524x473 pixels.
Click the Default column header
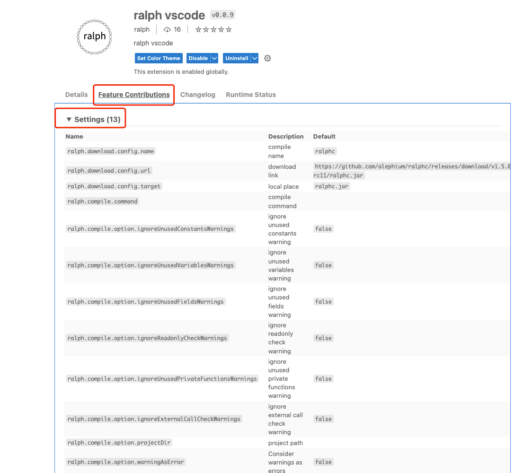[324, 136]
